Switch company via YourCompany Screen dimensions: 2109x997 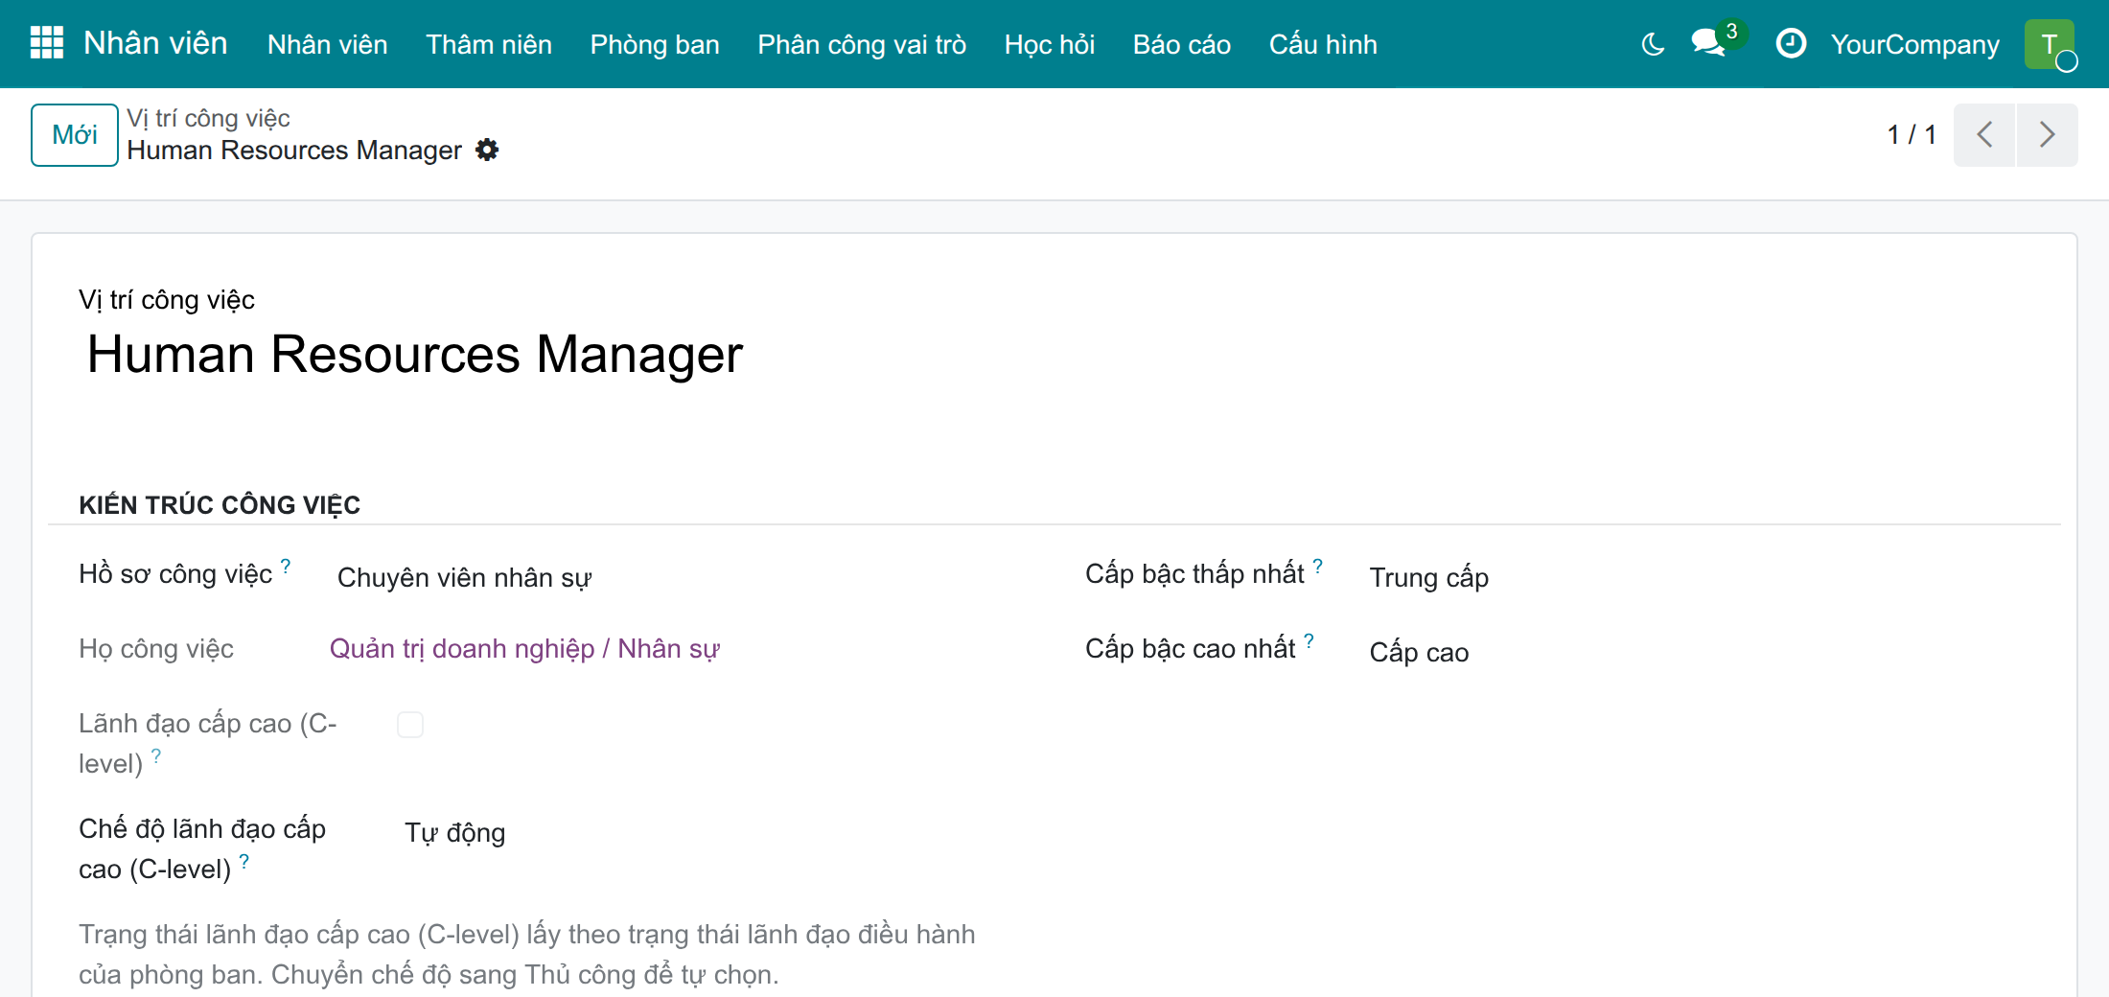[x=1914, y=44]
